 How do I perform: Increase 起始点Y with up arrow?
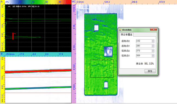pyautogui.click(x=153, y=45)
